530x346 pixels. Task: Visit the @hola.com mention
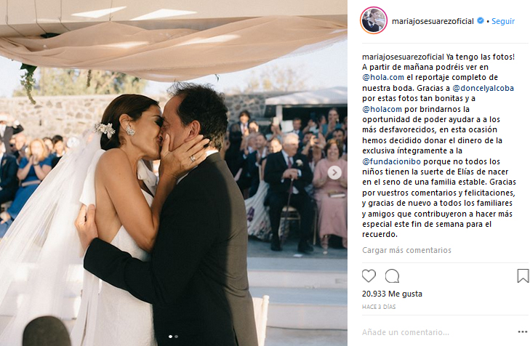click(x=383, y=77)
